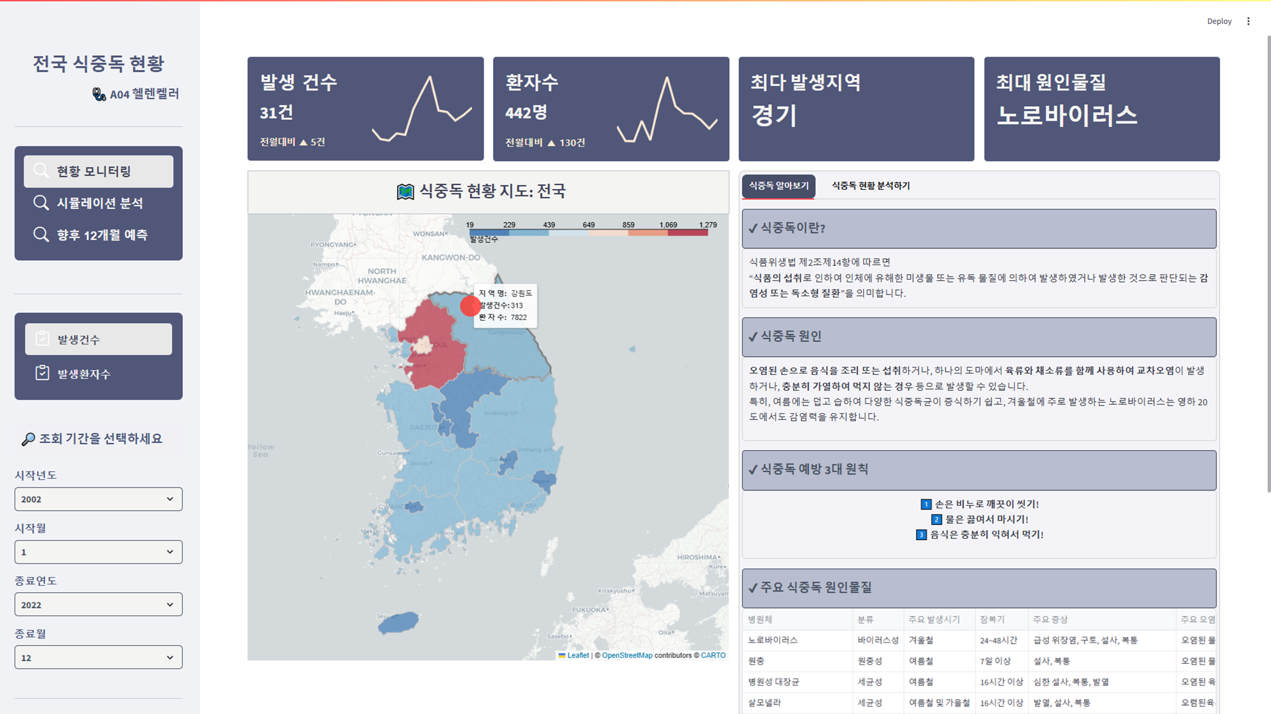Click the Deploy button
This screenshot has width=1271, height=714.
click(x=1219, y=21)
